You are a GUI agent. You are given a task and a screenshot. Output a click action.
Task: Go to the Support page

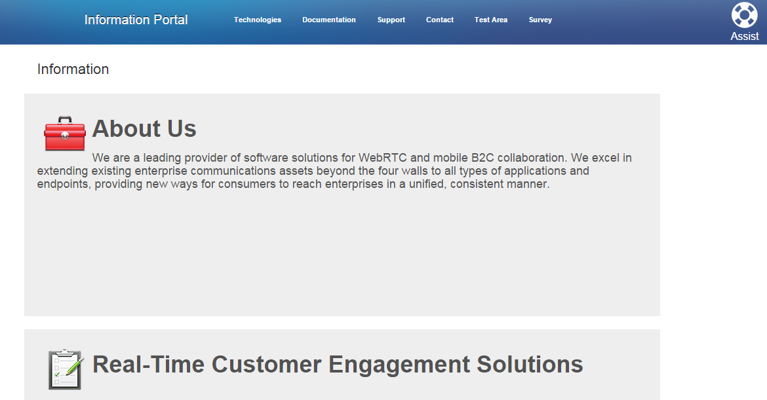coord(391,20)
